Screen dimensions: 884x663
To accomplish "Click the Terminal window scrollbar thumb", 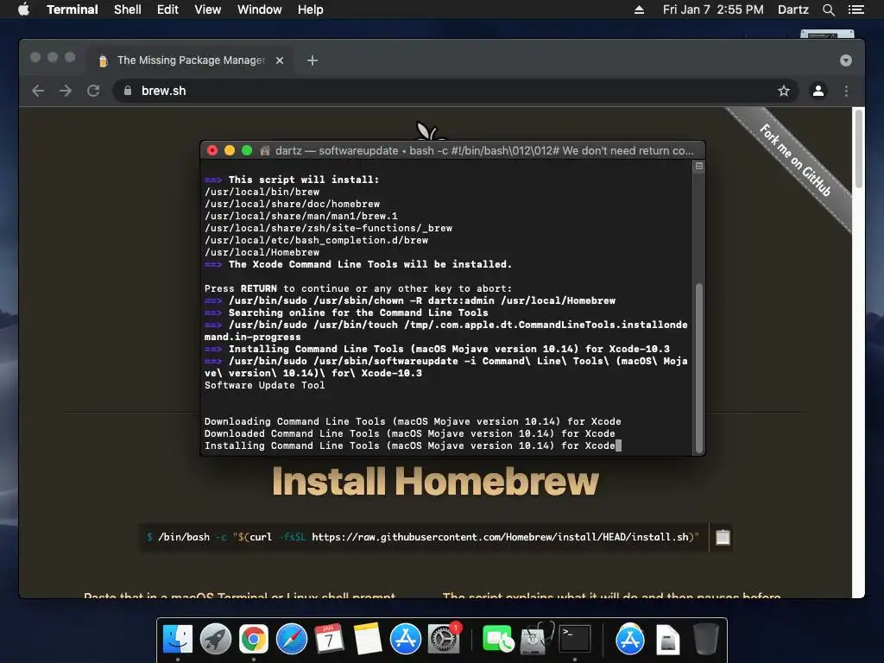I will tap(699, 368).
